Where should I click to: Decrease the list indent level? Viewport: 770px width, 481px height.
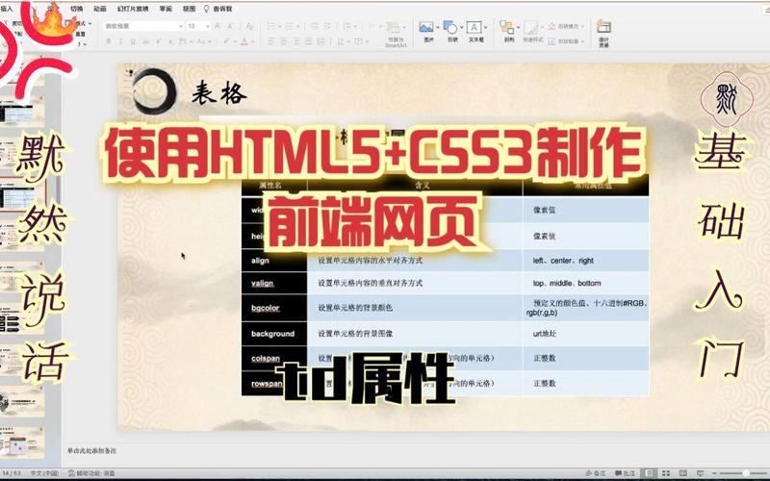coord(315,26)
